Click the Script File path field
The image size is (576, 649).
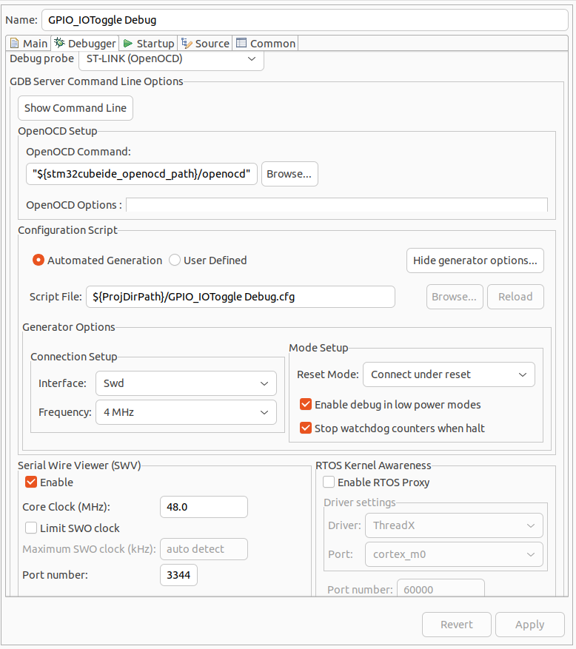tap(240, 297)
